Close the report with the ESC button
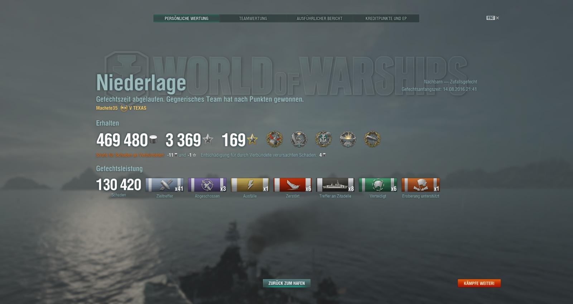This screenshot has width=573, height=304. coord(492,18)
